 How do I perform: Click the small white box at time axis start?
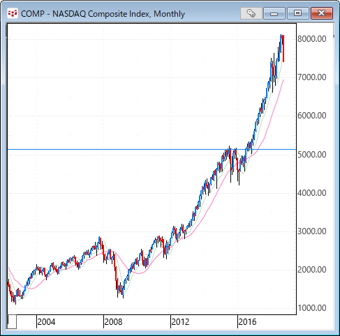point(12,321)
